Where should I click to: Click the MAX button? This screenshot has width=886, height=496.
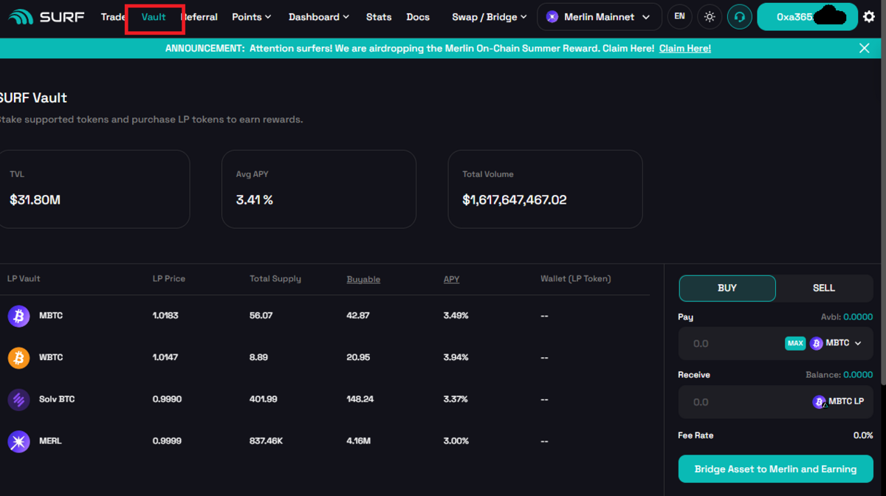click(x=795, y=343)
